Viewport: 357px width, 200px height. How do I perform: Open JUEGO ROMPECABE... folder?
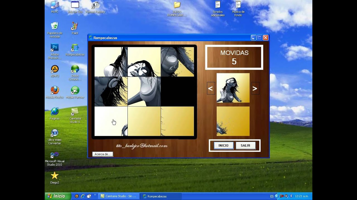coord(177,9)
